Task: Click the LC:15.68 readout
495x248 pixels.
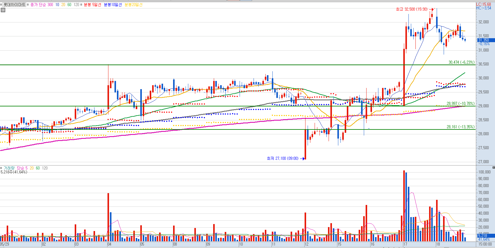Action: tap(483, 4)
